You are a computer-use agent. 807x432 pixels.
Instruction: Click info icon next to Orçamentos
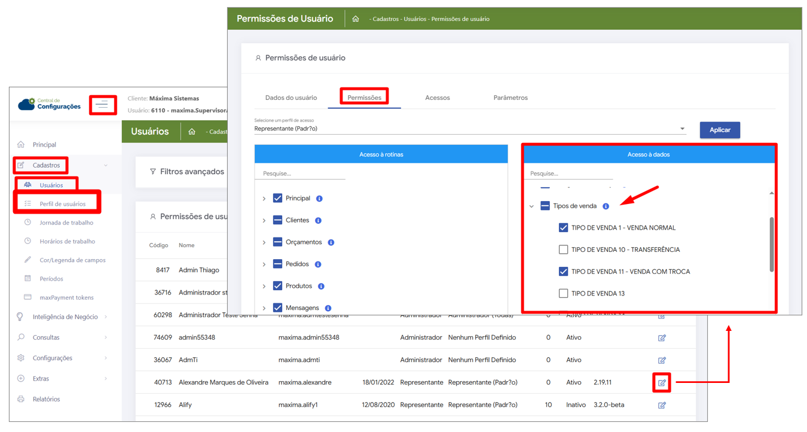(331, 242)
